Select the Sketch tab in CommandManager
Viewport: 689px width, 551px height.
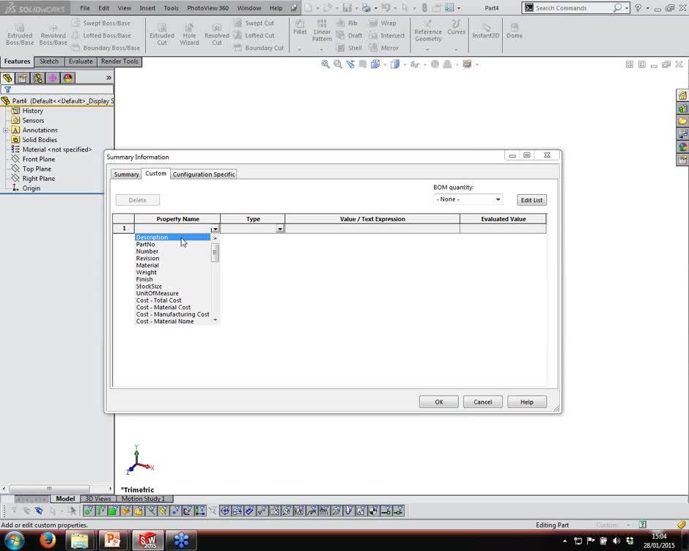(49, 62)
